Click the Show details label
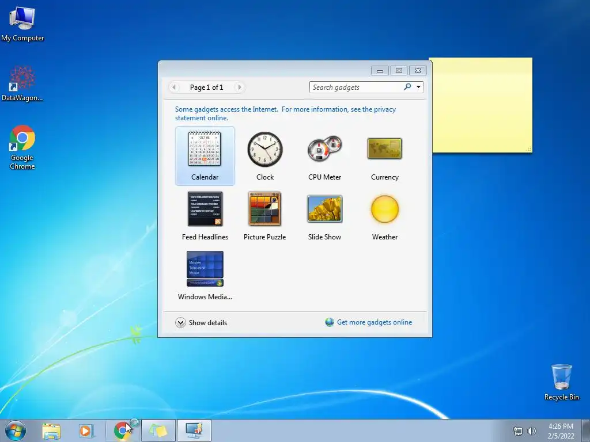 click(207, 322)
